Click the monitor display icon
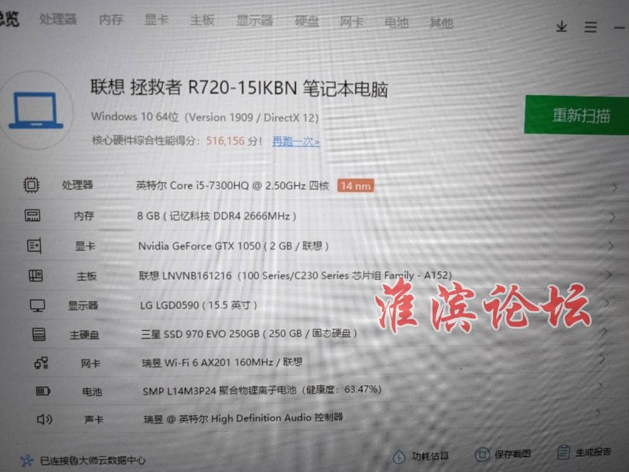This screenshot has height=472, width=629. click(x=37, y=305)
